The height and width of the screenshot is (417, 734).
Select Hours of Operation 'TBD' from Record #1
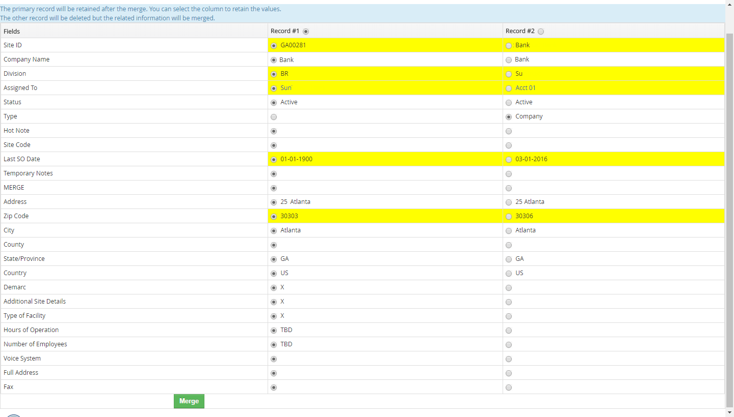pos(274,330)
